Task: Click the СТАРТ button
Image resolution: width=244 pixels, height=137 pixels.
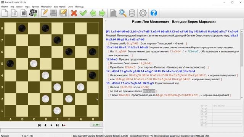Action: [96, 125]
